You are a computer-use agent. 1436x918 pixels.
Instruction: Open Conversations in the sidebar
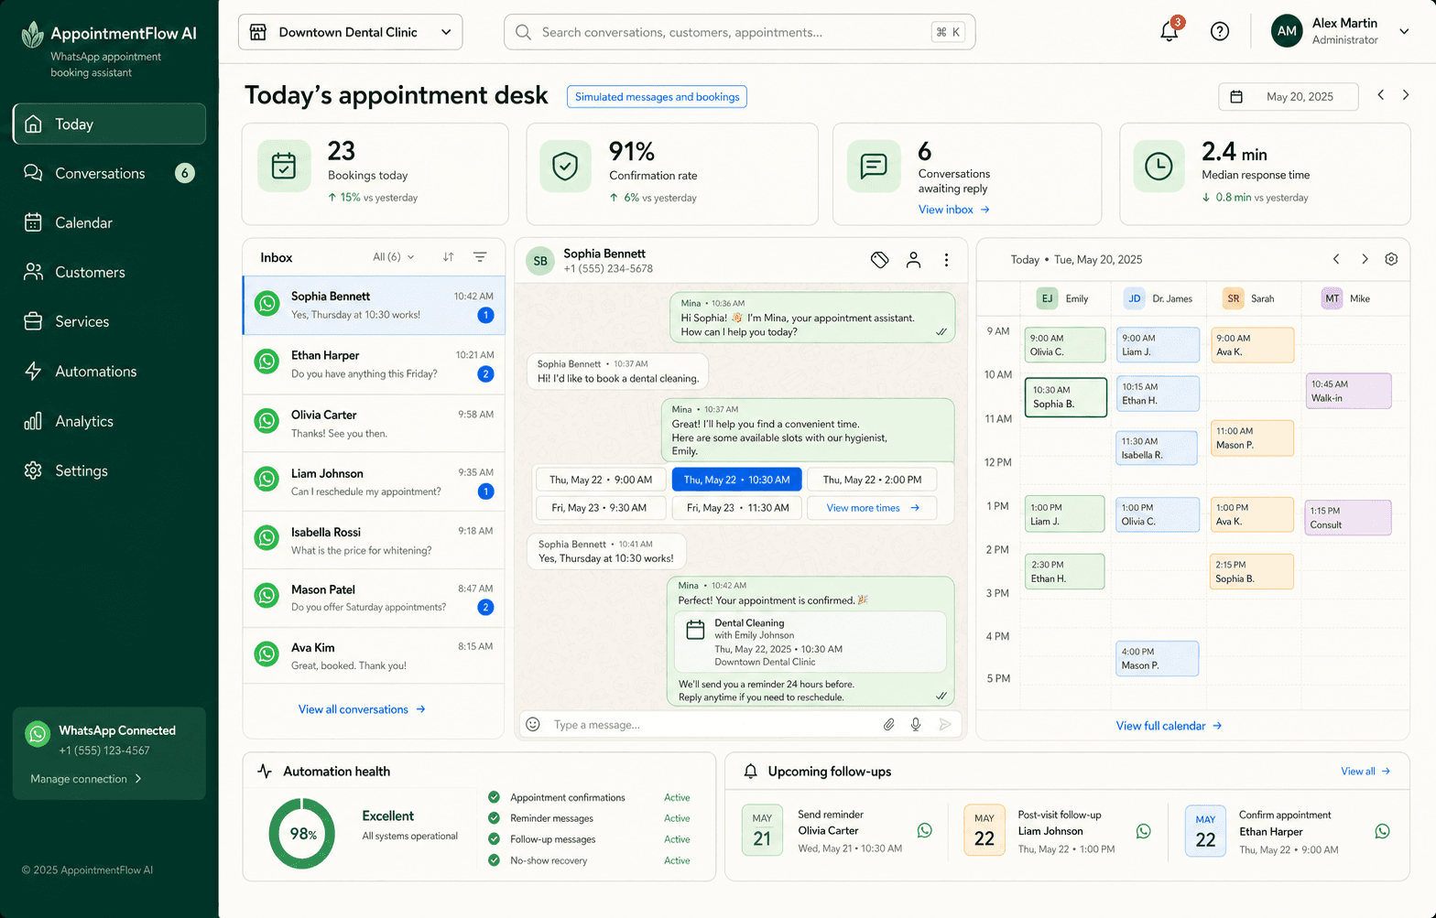point(109,173)
